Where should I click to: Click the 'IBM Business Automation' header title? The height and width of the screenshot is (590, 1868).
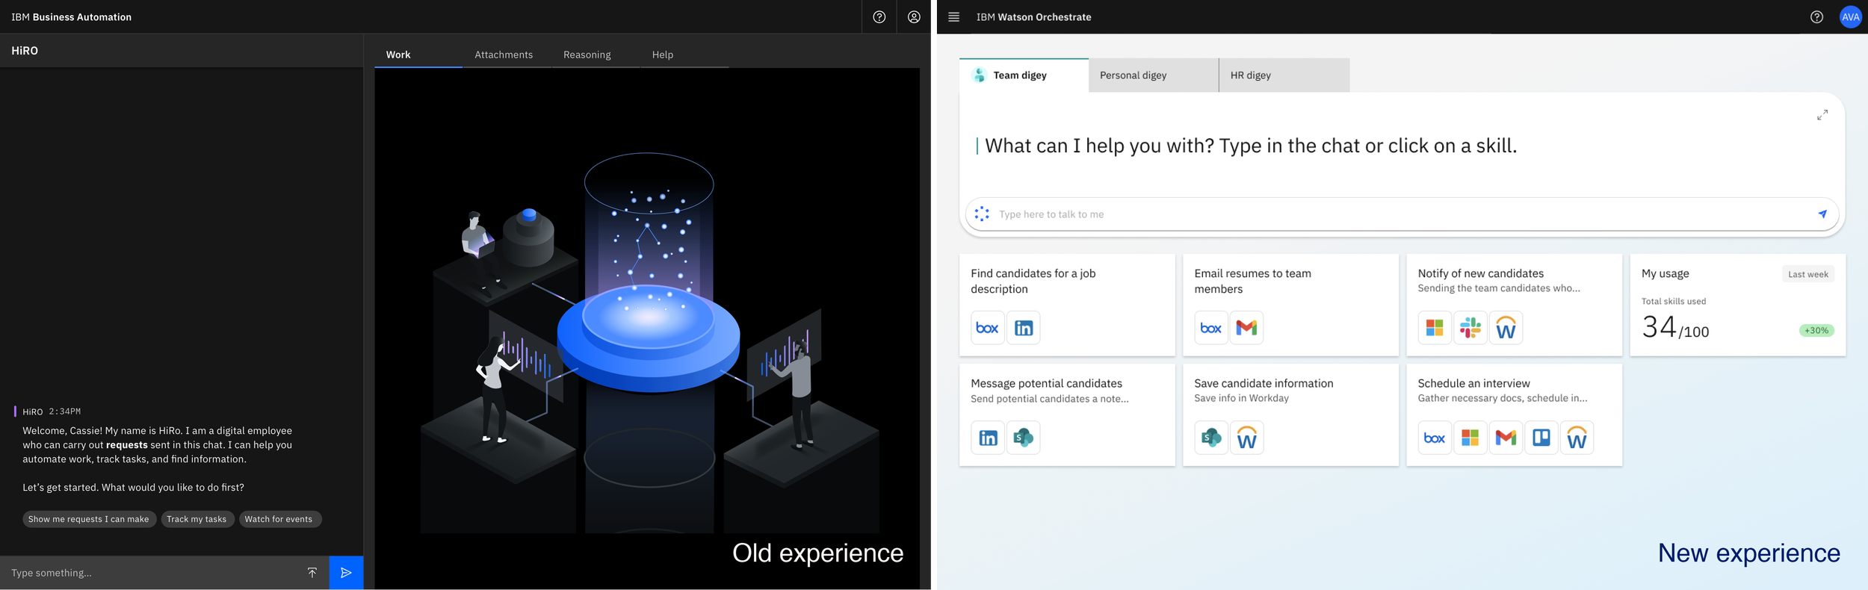[72, 17]
